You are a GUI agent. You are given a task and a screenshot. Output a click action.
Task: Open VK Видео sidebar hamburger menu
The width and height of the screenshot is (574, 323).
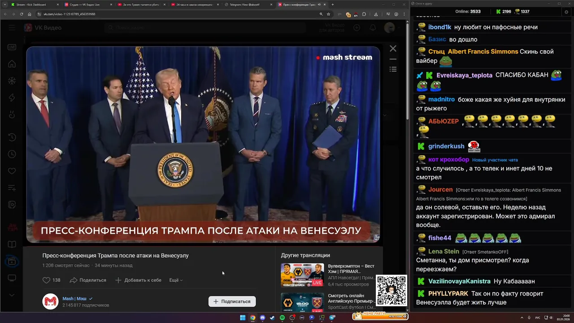click(x=12, y=28)
